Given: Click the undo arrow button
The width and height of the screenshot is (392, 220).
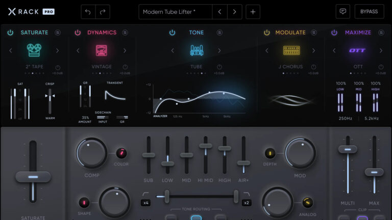Looking at the screenshot, I should click(x=88, y=12).
